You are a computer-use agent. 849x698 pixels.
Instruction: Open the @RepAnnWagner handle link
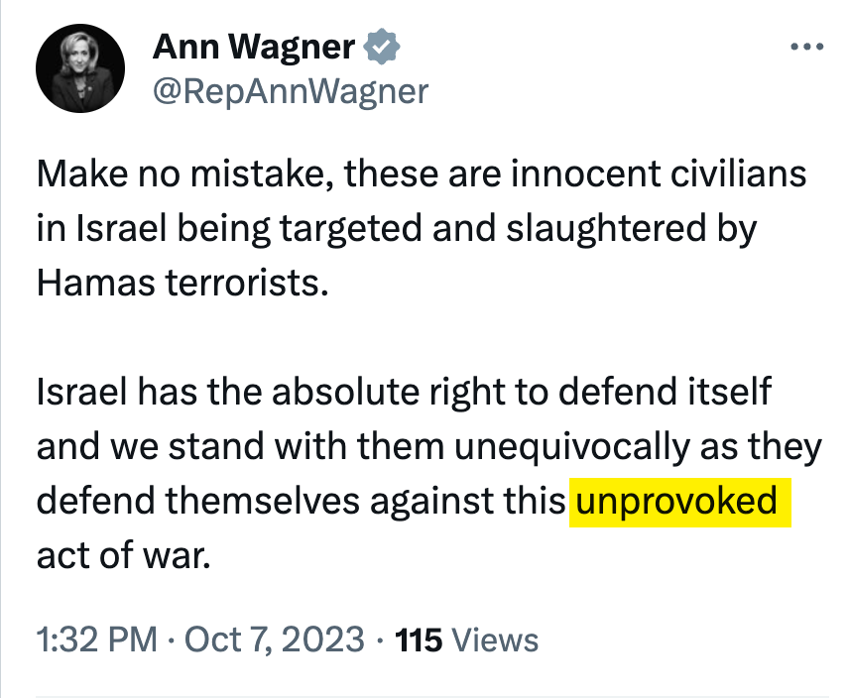pos(292,91)
